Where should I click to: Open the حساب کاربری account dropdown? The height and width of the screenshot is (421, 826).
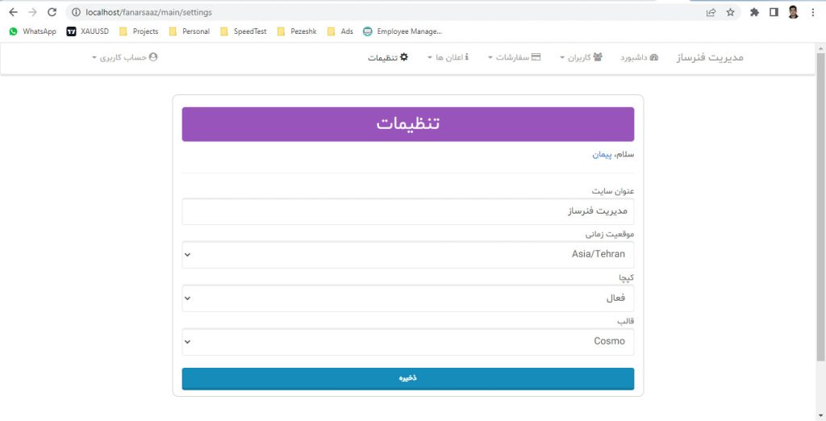click(124, 57)
